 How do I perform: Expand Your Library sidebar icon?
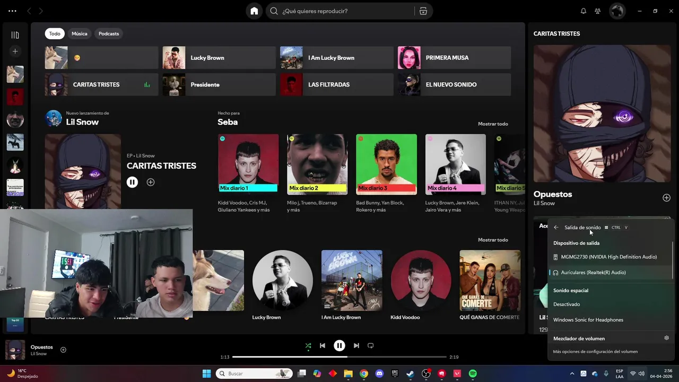[x=15, y=35]
